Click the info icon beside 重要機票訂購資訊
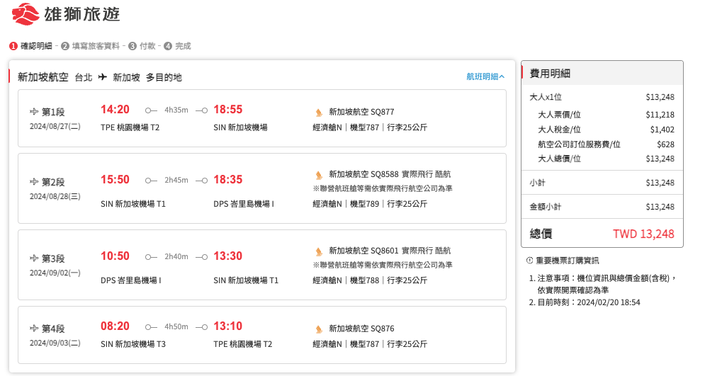 point(530,260)
